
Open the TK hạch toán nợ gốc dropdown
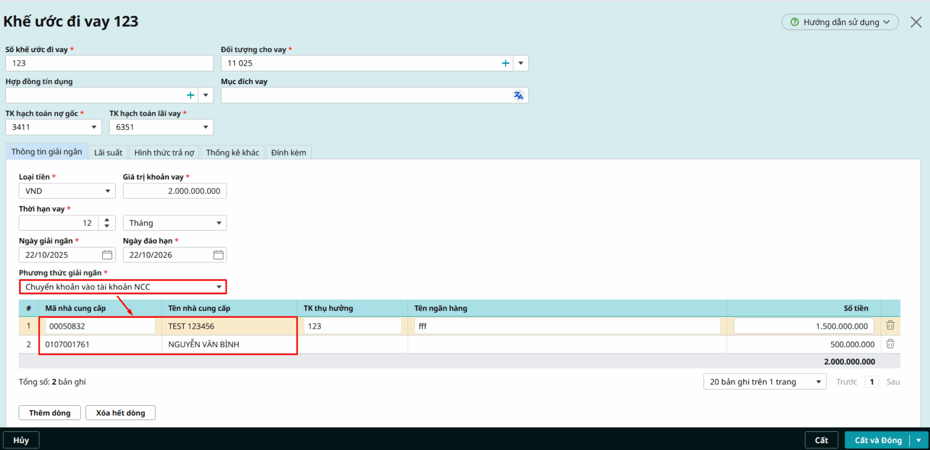(x=94, y=127)
